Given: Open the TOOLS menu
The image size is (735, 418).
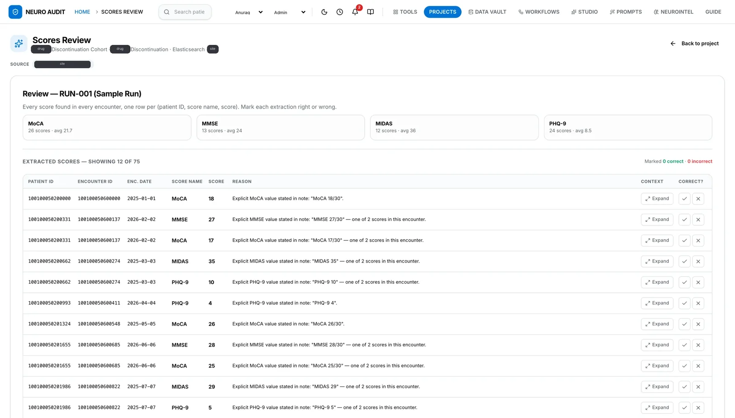Looking at the screenshot, I should coord(405,12).
